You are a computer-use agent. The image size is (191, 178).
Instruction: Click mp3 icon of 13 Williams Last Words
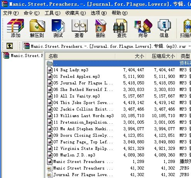pyautogui.click(x=50, y=116)
